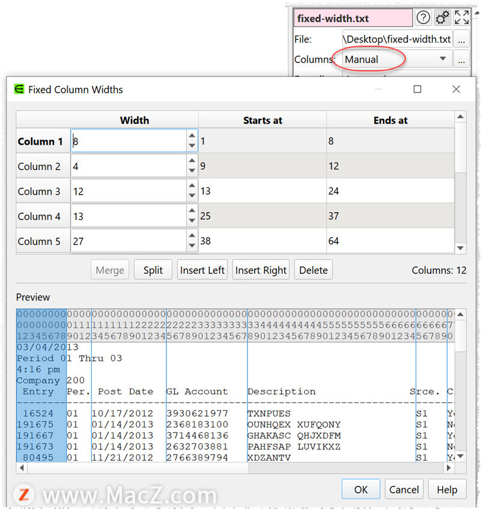Open the help question mark icon

(423, 17)
